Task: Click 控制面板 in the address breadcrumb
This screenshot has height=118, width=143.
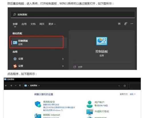Action: 34,86
